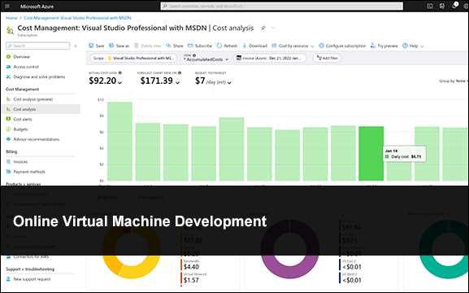Share the cost analysis view

(175, 46)
